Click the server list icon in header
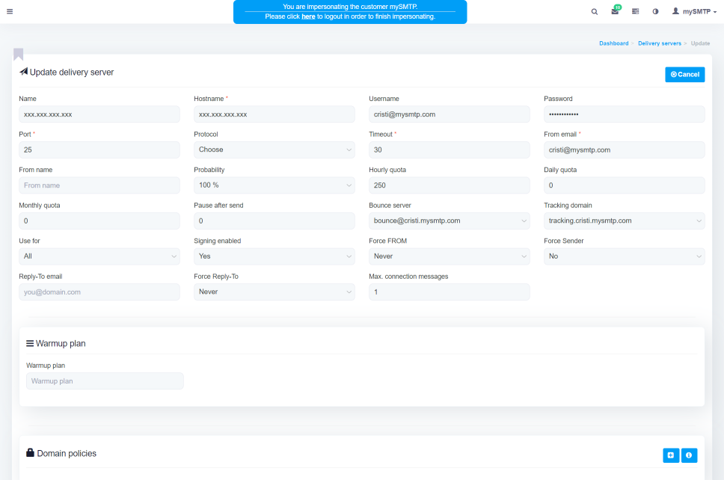Image resolution: width=724 pixels, height=480 pixels. pos(635,12)
